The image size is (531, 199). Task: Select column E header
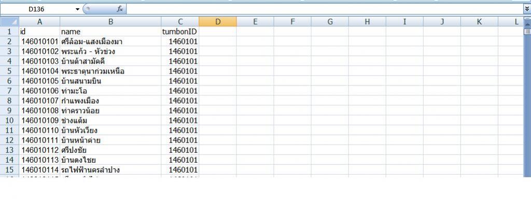[x=255, y=22]
